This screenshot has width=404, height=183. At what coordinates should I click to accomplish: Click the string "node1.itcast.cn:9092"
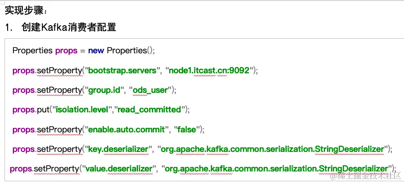coord(209,70)
